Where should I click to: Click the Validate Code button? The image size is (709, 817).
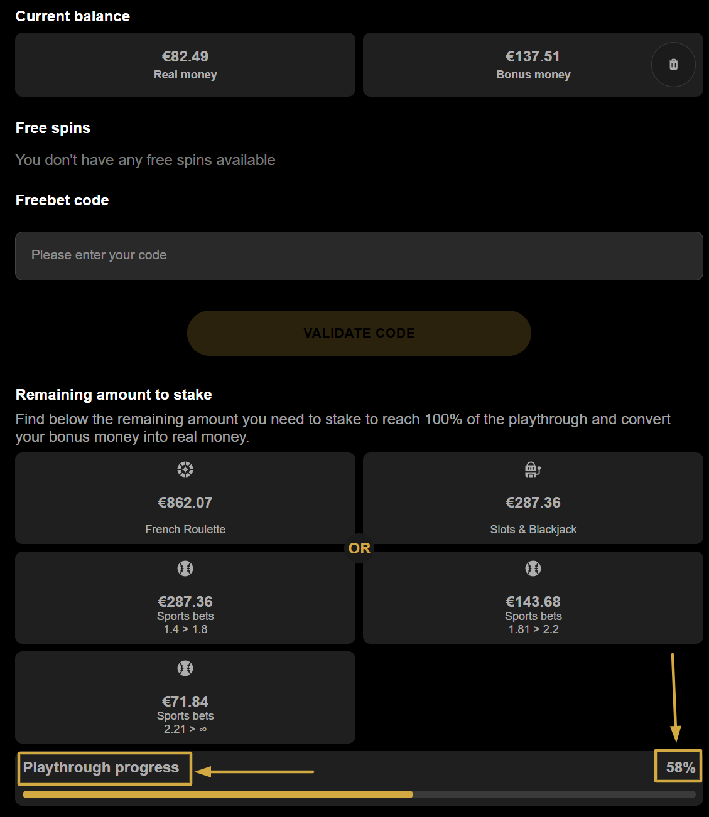(359, 333)
